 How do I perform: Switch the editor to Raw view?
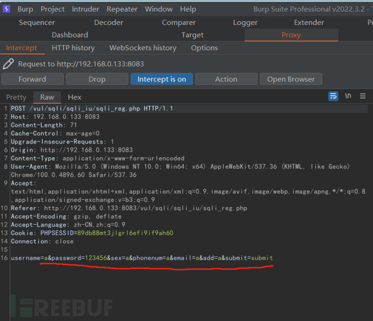pos(47,97)
